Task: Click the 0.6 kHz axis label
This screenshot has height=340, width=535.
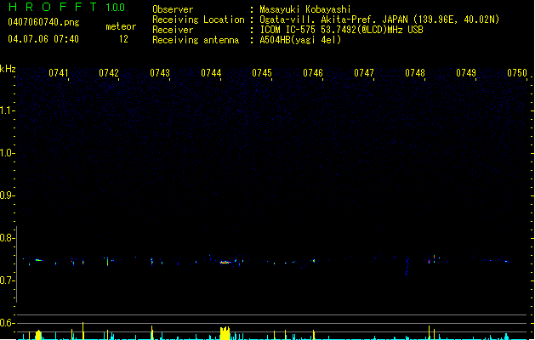Action: (7, 323)
